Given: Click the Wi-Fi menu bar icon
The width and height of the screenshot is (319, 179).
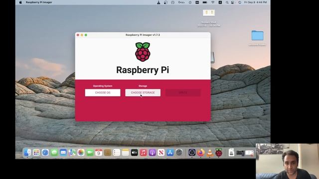Looking at the screenshot, I should click(x=213, y=2).
